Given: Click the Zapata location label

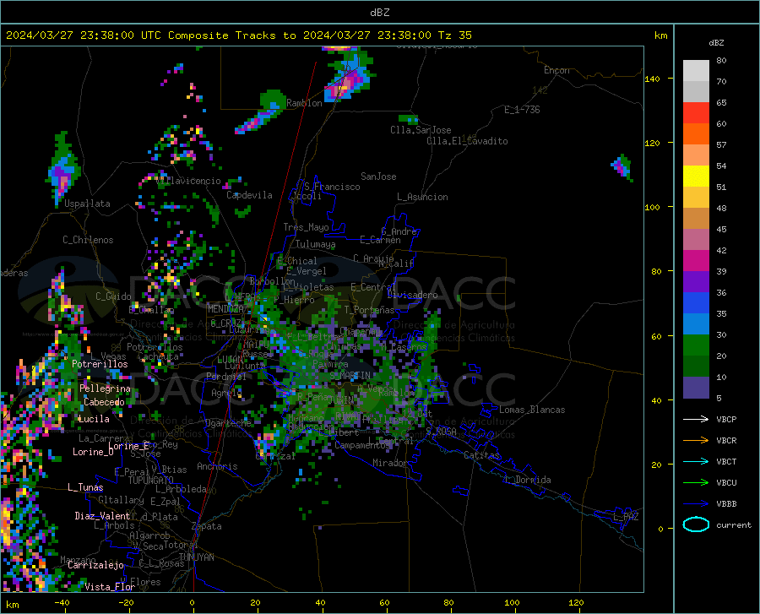Looking at the screenshot, I should pyautogui.click(x=207, y=526).
